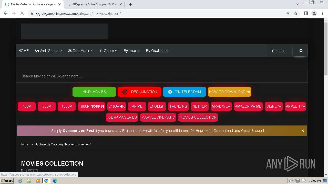This screenshot has width=328, height=184.
Task: Open the HINDI MOVIES green button
Action: pyautogui.click(x=94, y=92)
